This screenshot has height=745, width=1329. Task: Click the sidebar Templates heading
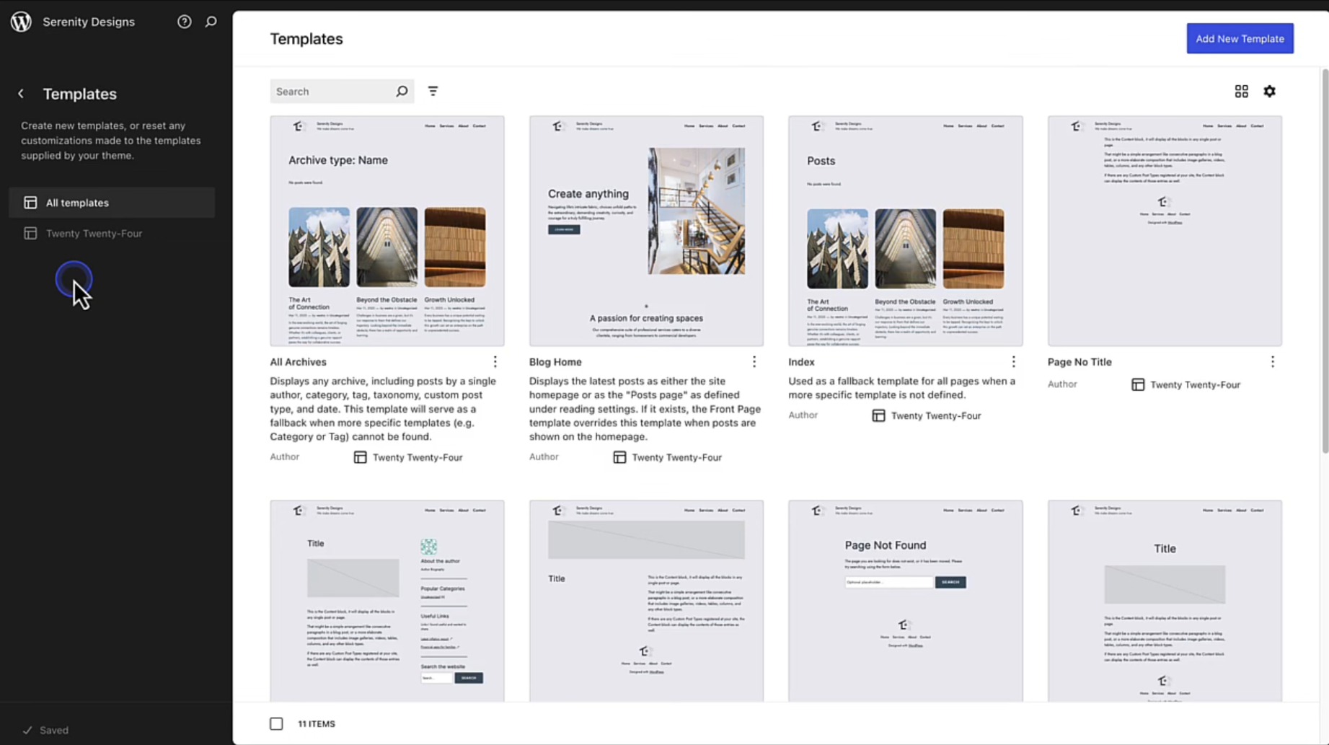[79, 94]
